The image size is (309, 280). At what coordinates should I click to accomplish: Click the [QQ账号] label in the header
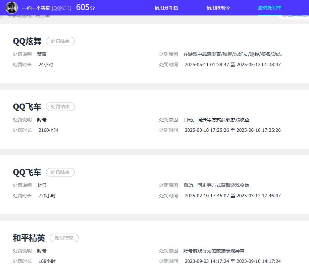pos(61,8)
